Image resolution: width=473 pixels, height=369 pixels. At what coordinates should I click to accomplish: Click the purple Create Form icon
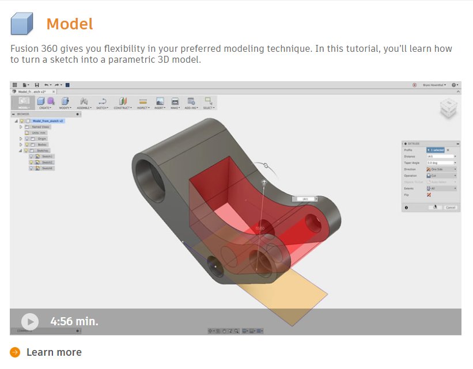pyautogui.click(x=51, y=101)
